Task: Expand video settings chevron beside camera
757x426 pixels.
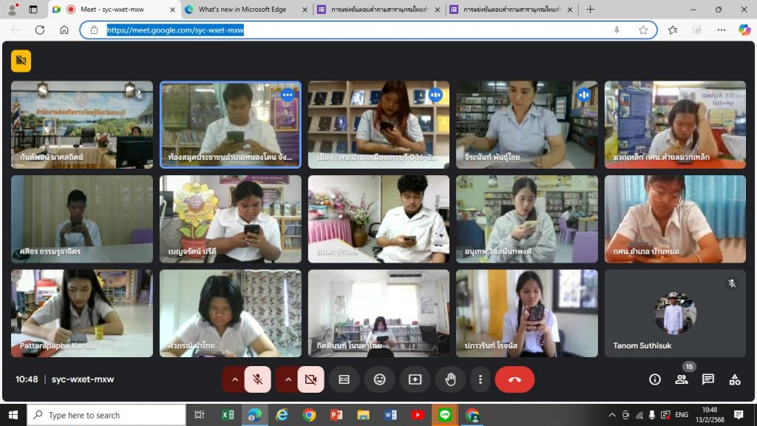Action: tap(288, 379)
